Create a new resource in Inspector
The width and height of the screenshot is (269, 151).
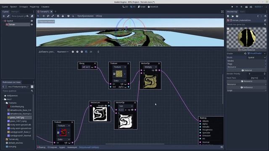click(228, 16)
